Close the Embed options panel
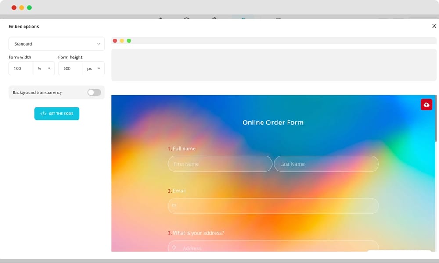This screenshot has width=439, height=263. (434, 26)
